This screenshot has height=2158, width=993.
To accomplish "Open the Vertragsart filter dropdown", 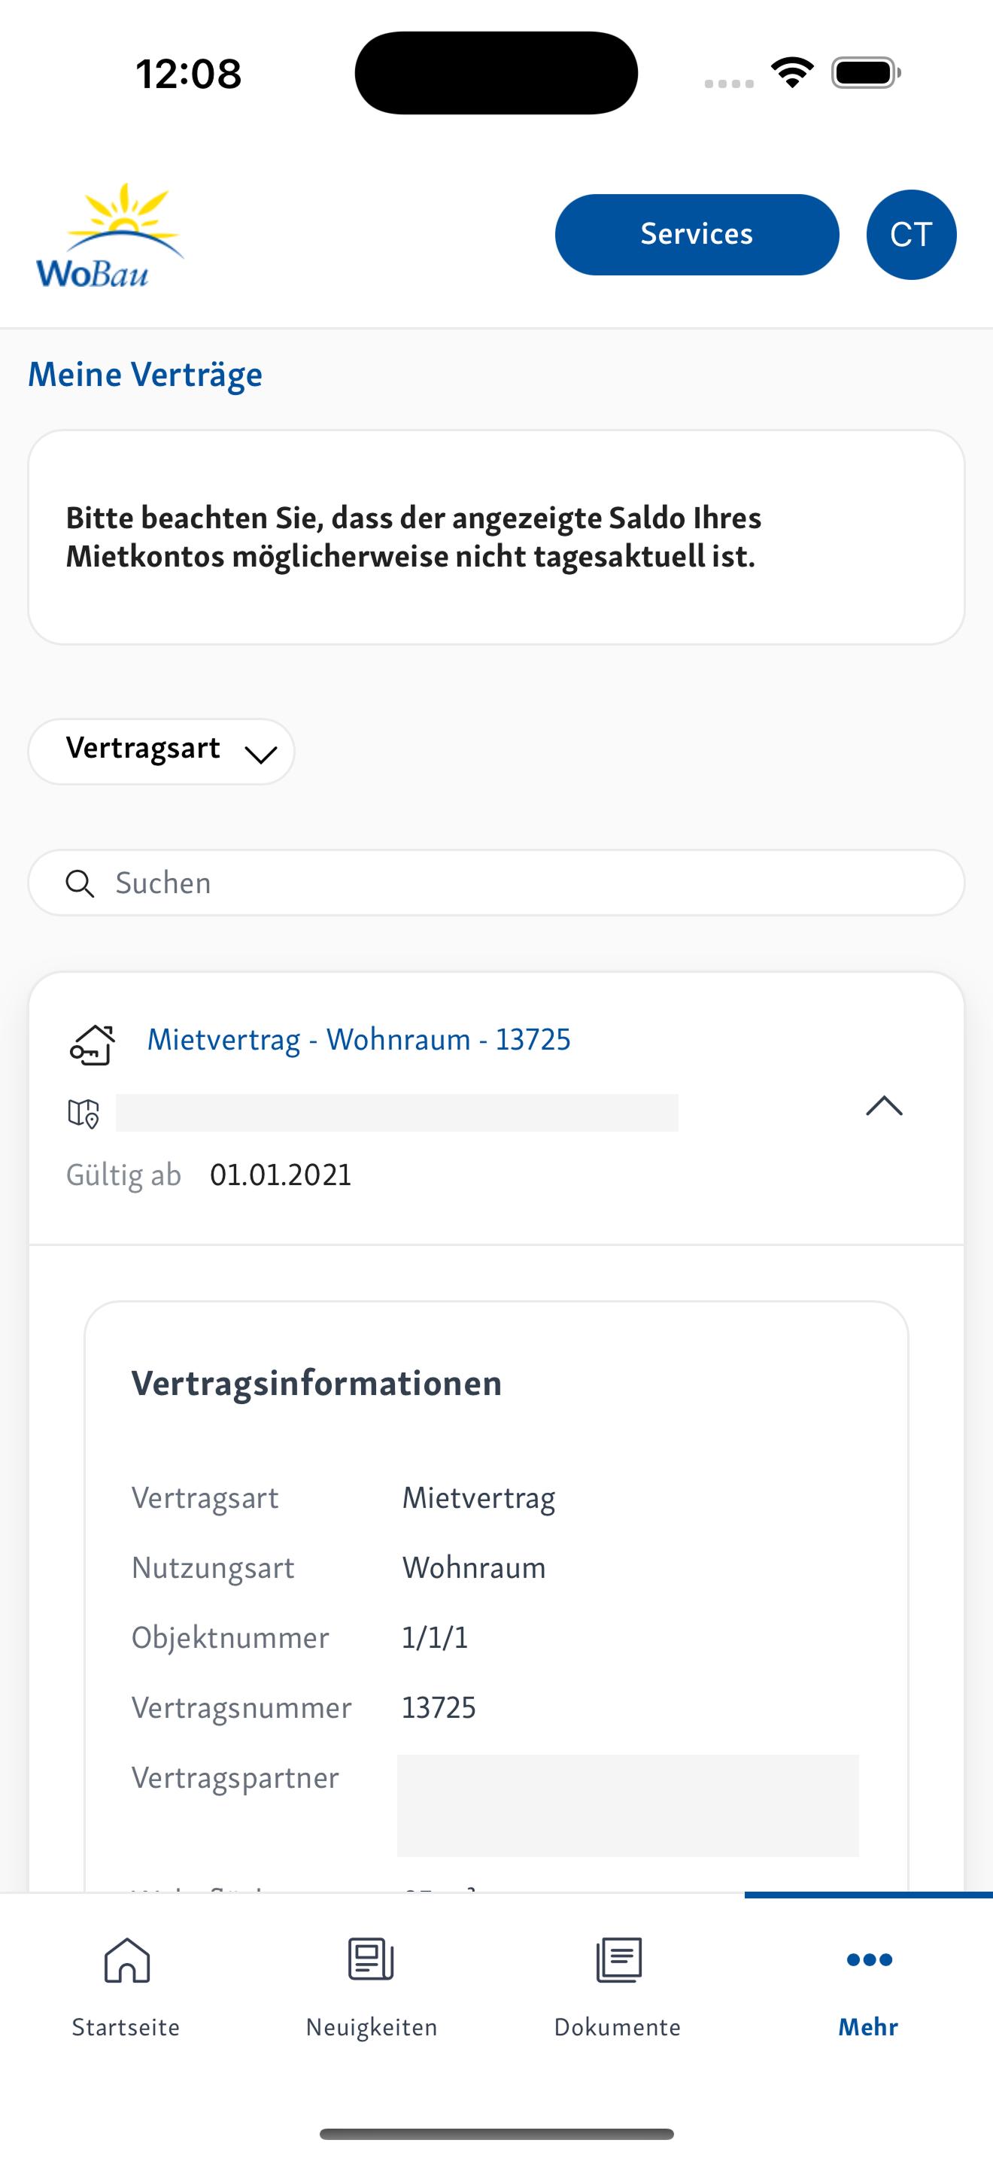I will point(161,752).
